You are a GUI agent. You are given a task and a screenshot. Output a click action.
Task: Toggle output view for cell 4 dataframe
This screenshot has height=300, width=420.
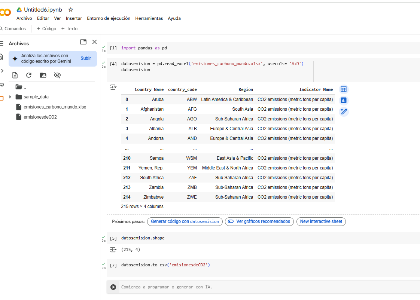click(x=113, y=88)
